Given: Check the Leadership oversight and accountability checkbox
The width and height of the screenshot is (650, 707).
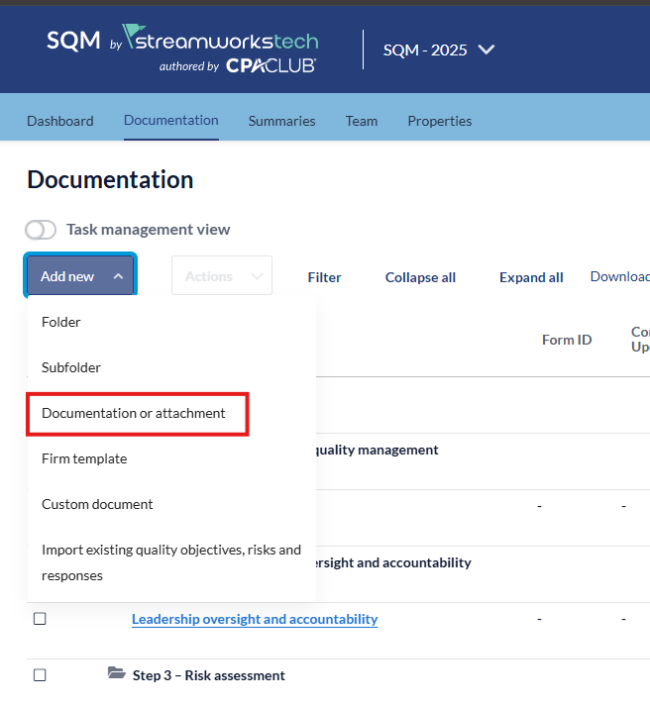Looking at the screenshot, I should click(40, 619).
